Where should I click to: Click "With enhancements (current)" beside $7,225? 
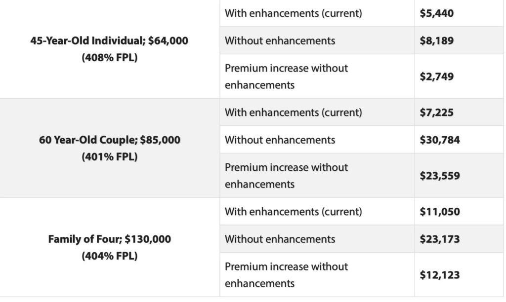294,113
